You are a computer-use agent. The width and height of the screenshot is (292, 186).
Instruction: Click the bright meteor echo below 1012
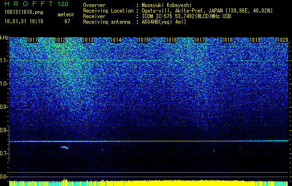tap(65, 147)
